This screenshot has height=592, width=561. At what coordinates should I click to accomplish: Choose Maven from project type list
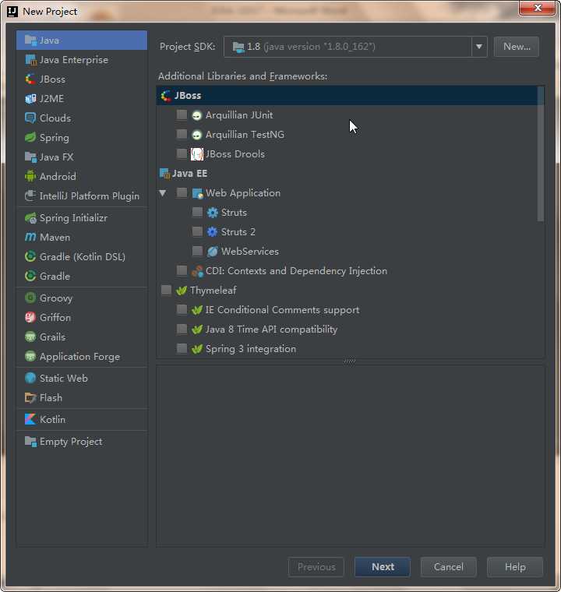82,238
